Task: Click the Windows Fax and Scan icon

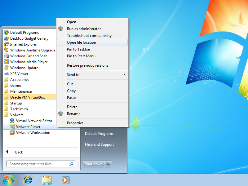Action: pos(6,56)
